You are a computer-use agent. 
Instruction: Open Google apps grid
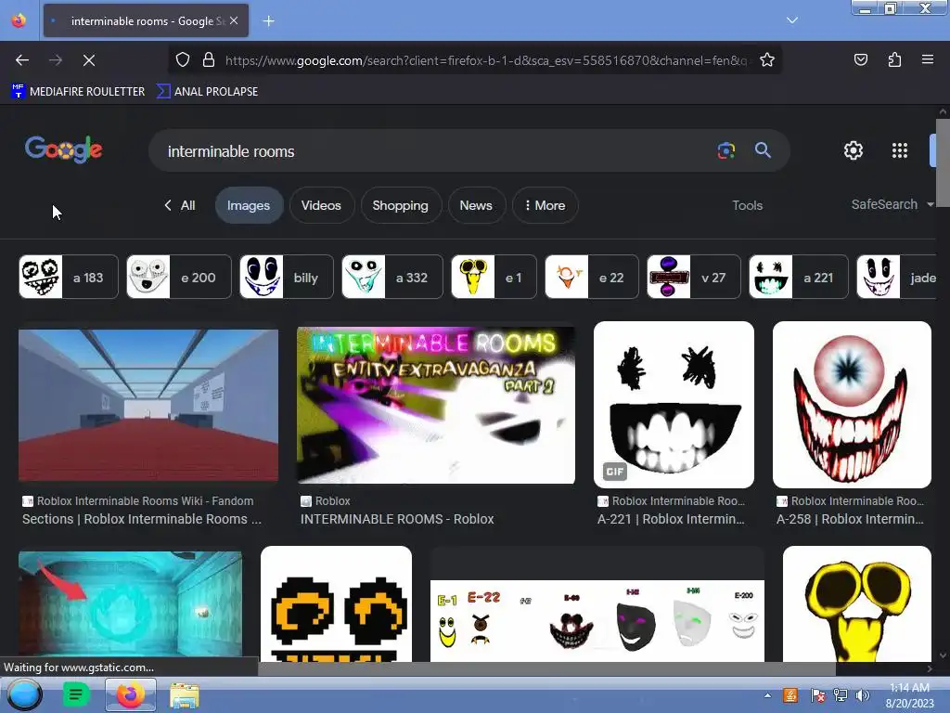pyautogui.click(x=900, y=150)
